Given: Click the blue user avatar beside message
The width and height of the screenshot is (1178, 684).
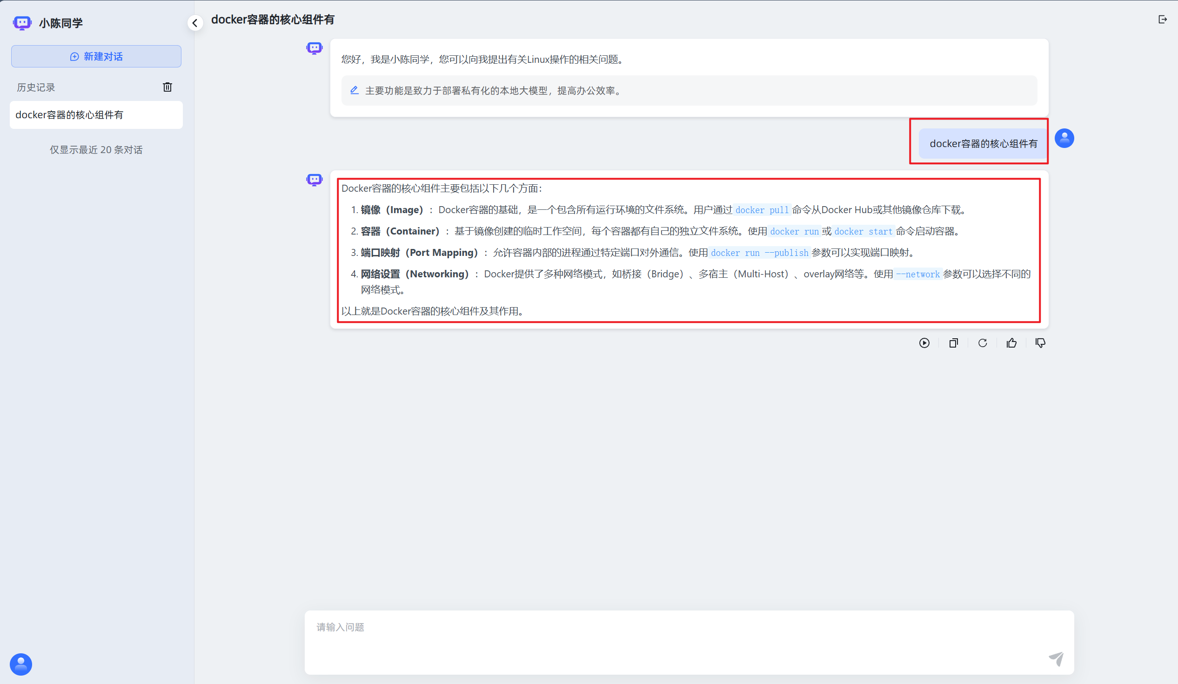Looking at the screenshot, I should [x=1064, y=138].
